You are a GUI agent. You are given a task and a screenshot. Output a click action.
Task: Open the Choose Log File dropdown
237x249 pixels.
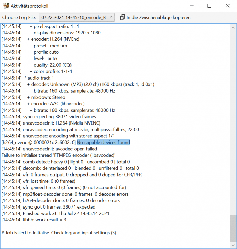tap(77, 17)
